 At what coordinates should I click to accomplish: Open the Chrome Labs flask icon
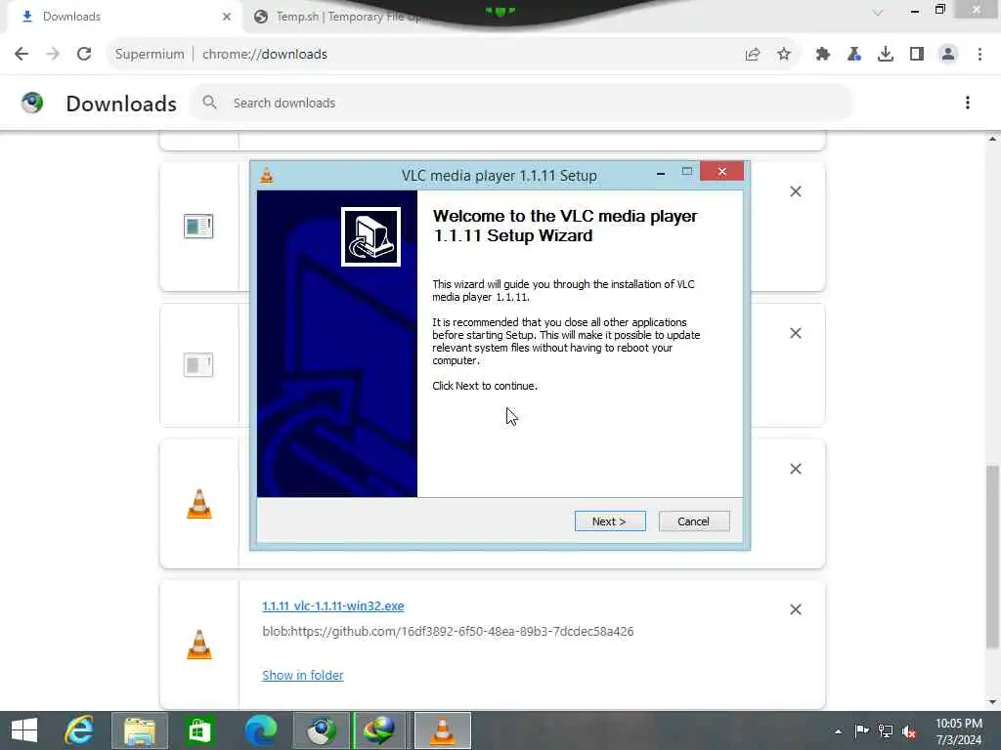tap(853, 55)
